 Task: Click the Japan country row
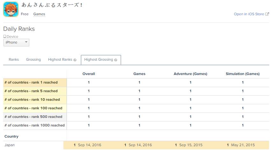(x=10, y=145)
